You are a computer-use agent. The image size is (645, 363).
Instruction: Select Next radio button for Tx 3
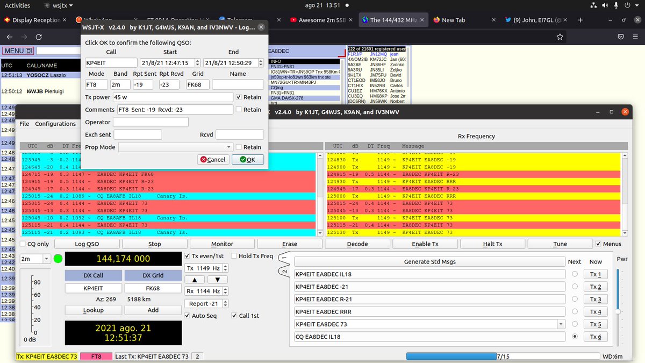point(575,299)
